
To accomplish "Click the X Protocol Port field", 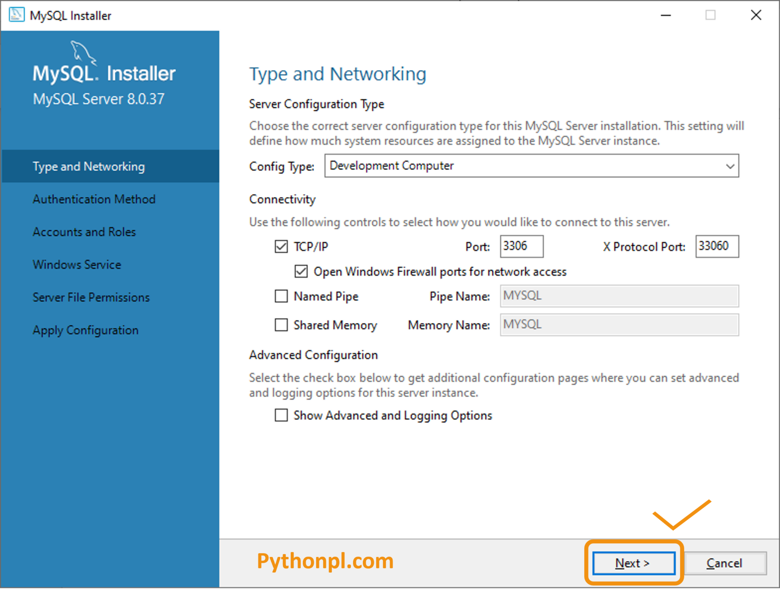I will point(717,246).
